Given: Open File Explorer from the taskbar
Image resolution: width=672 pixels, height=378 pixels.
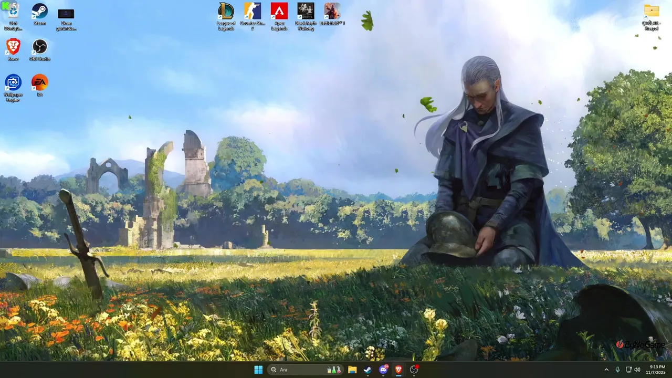Looking at the screenshot, I should (x=352, y=370).
